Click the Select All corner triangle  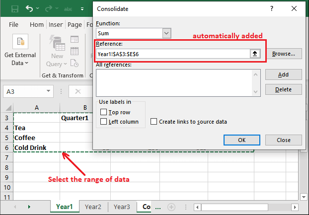point(8,108)
